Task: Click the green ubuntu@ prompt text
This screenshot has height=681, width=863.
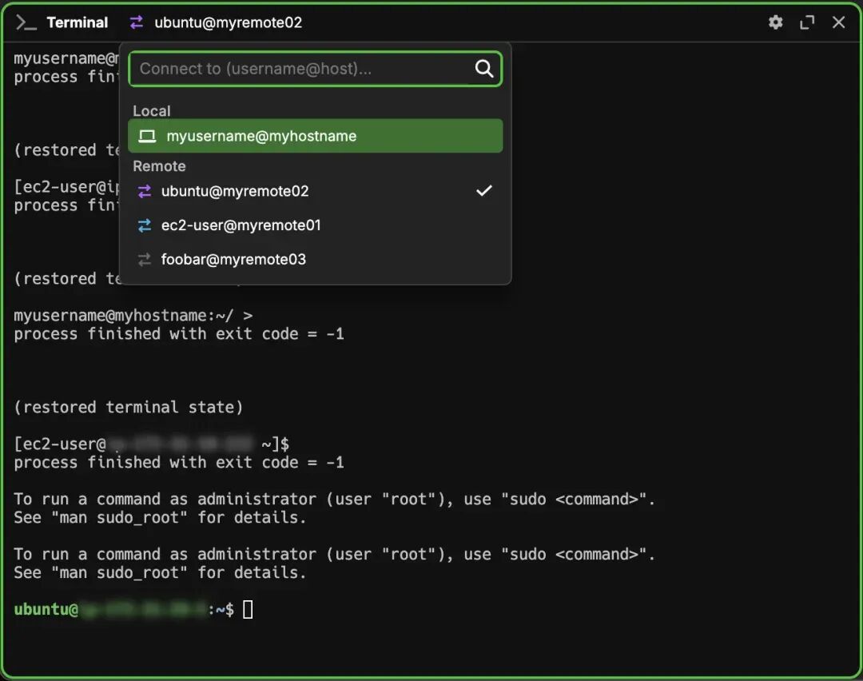Action: point(46,609)
